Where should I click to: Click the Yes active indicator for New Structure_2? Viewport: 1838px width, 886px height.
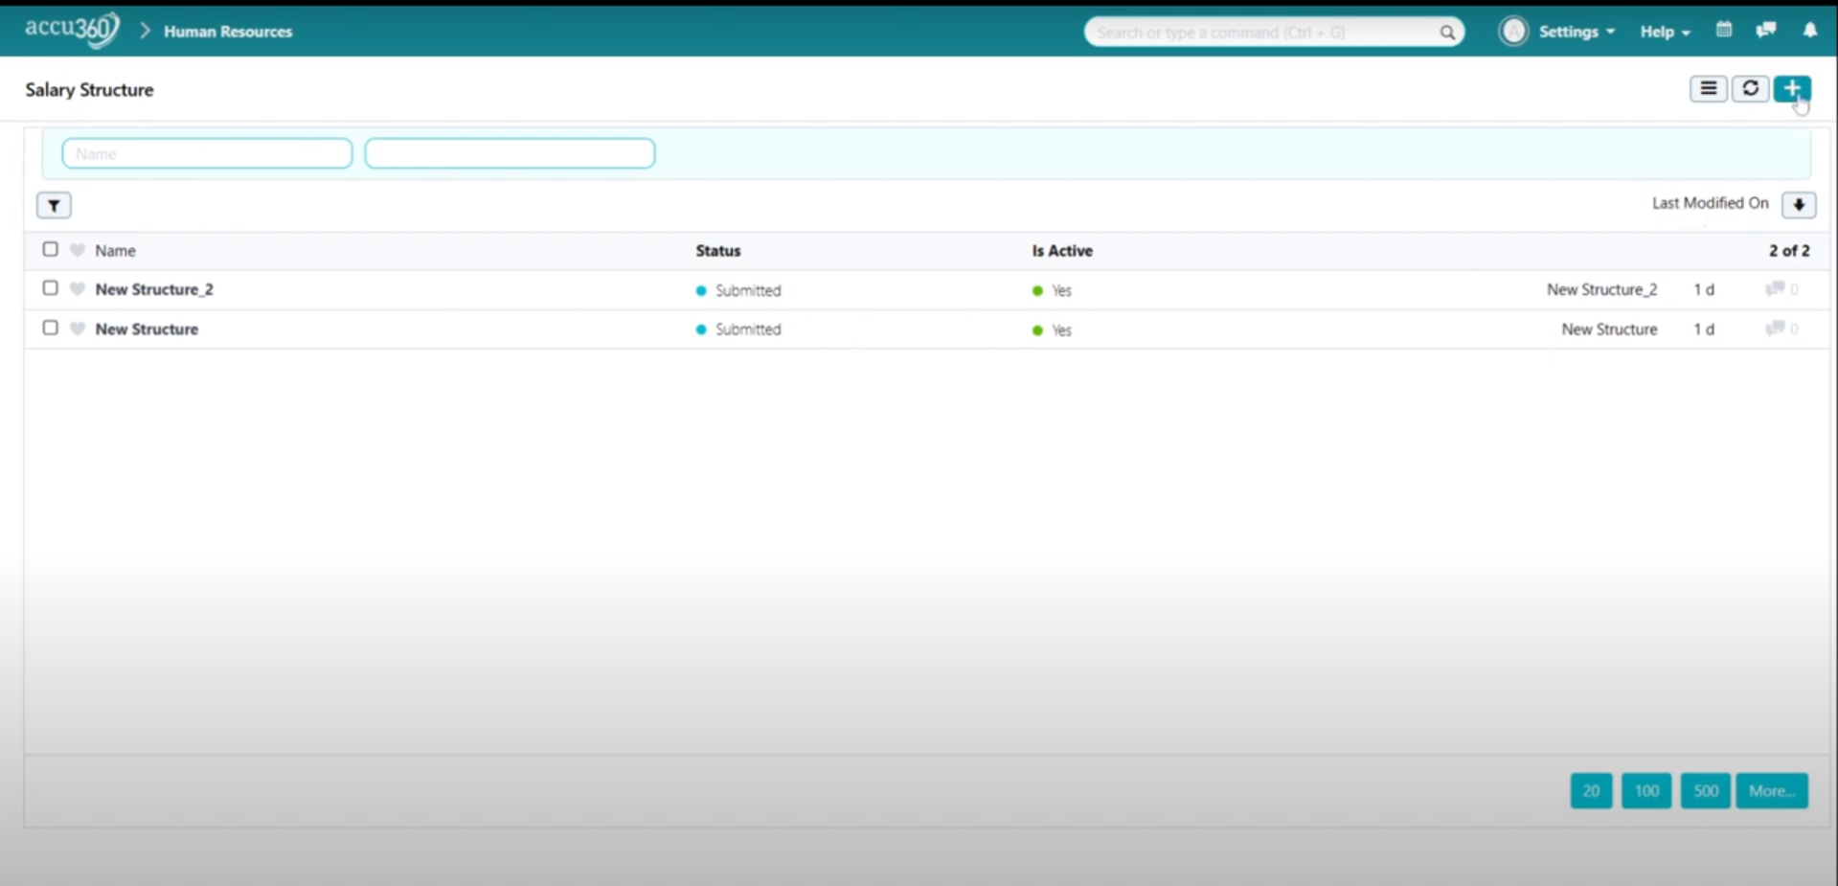(1052, 290)
